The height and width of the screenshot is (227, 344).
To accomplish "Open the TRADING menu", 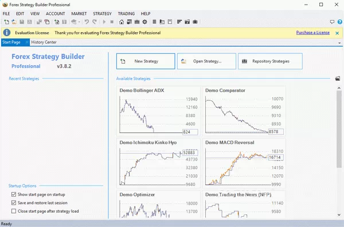I will tap(126, 14).
